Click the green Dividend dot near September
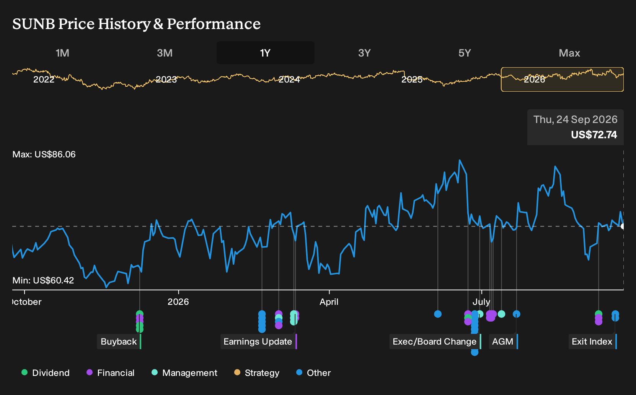The image size is (636, 395). 598,314
